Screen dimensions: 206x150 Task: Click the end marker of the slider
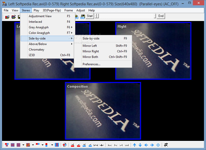click(x=155, y=16)
